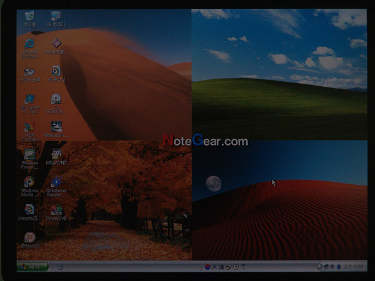Launch Internet Explorer from the desktop

29,49
